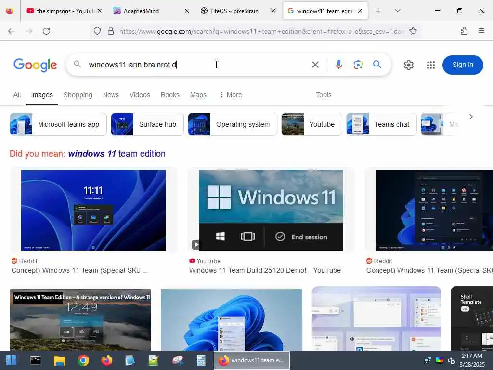Open a new browser tab
The width and height of the screenshot is (493, 370).
click(378, 11)
